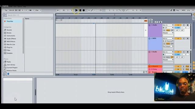This screenshot has height=109, width=195.
Task: Fold the 3 Audio track
Action: tap(150, 52)
